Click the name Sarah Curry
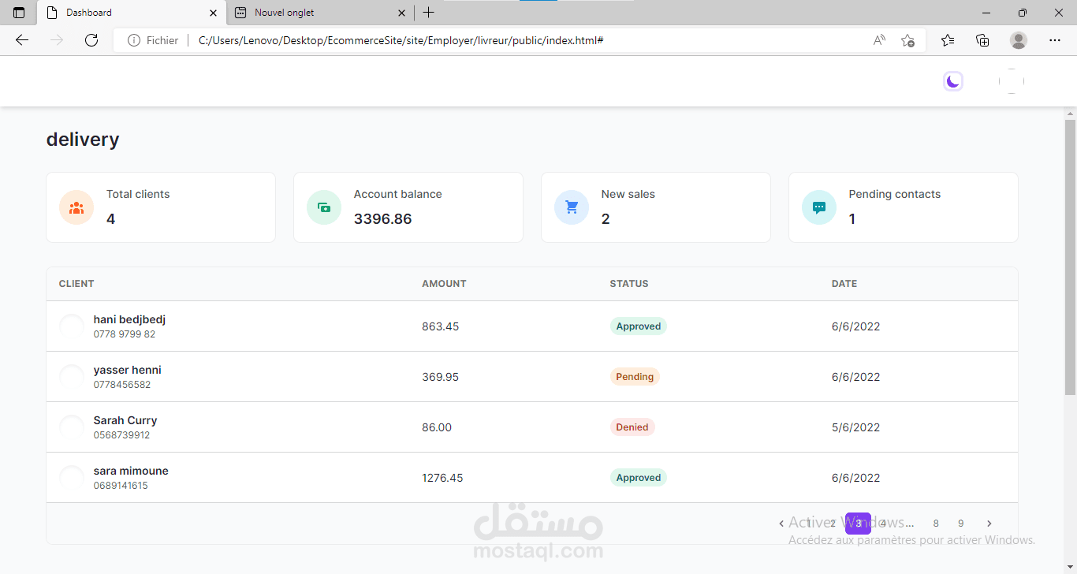The height and width of the screenshot is (574, 1077). click(x=125, y=420)
